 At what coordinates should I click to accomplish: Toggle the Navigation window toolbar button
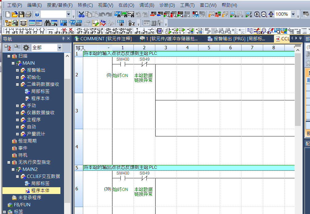[x=8, y=23]
